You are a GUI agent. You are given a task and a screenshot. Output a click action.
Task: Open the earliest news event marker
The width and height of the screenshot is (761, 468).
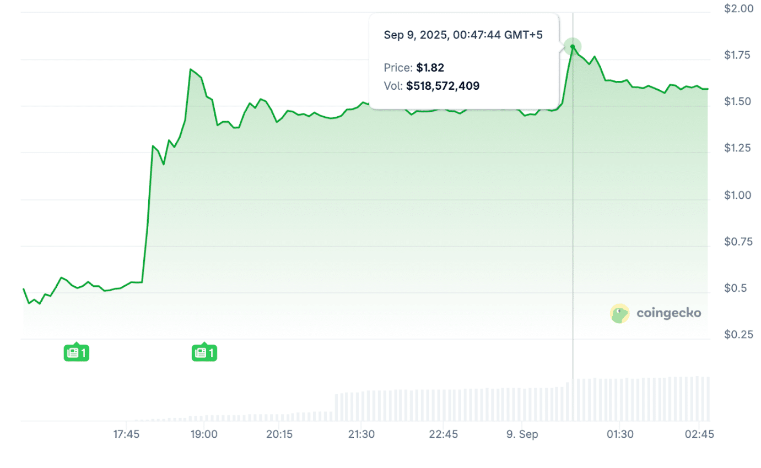[76, 352]
